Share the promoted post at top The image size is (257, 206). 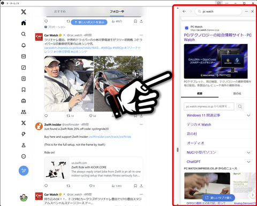(141, 21)
